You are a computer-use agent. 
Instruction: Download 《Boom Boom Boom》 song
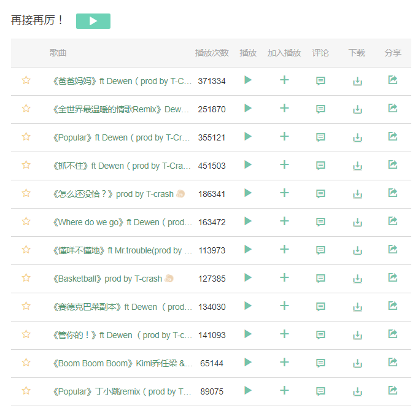[357, 363]
